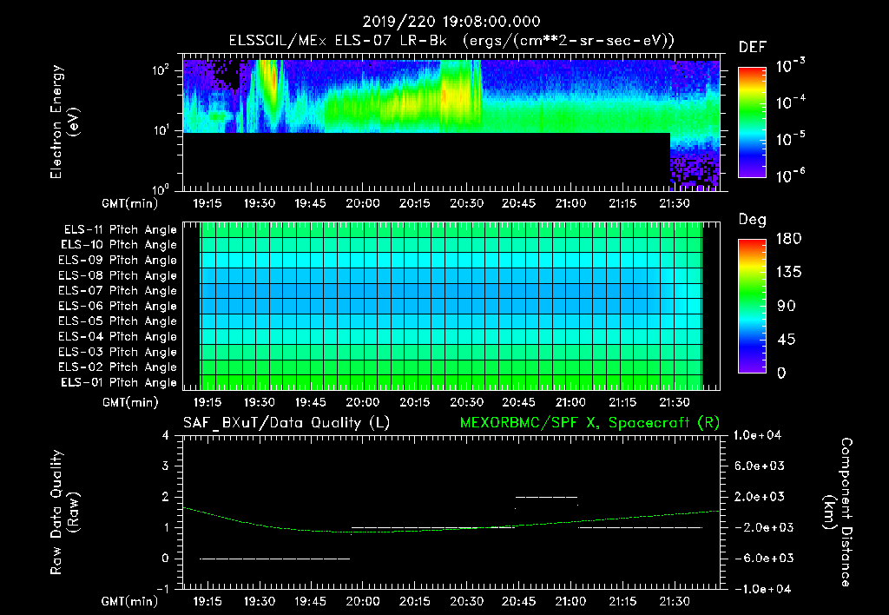Click the ELS-11 Pitch Angle row label
Image resolution: width=889 pixels, height=615 pixels.
(x=120, y=230)
